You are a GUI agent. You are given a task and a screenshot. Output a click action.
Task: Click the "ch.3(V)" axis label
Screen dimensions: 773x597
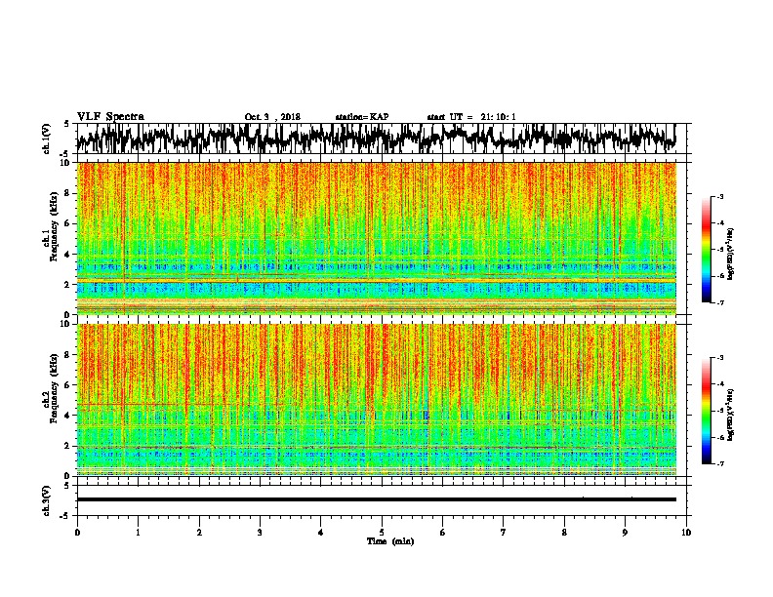[47, 500]
